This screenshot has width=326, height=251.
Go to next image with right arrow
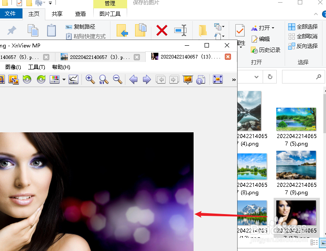[x=147, y=80]
